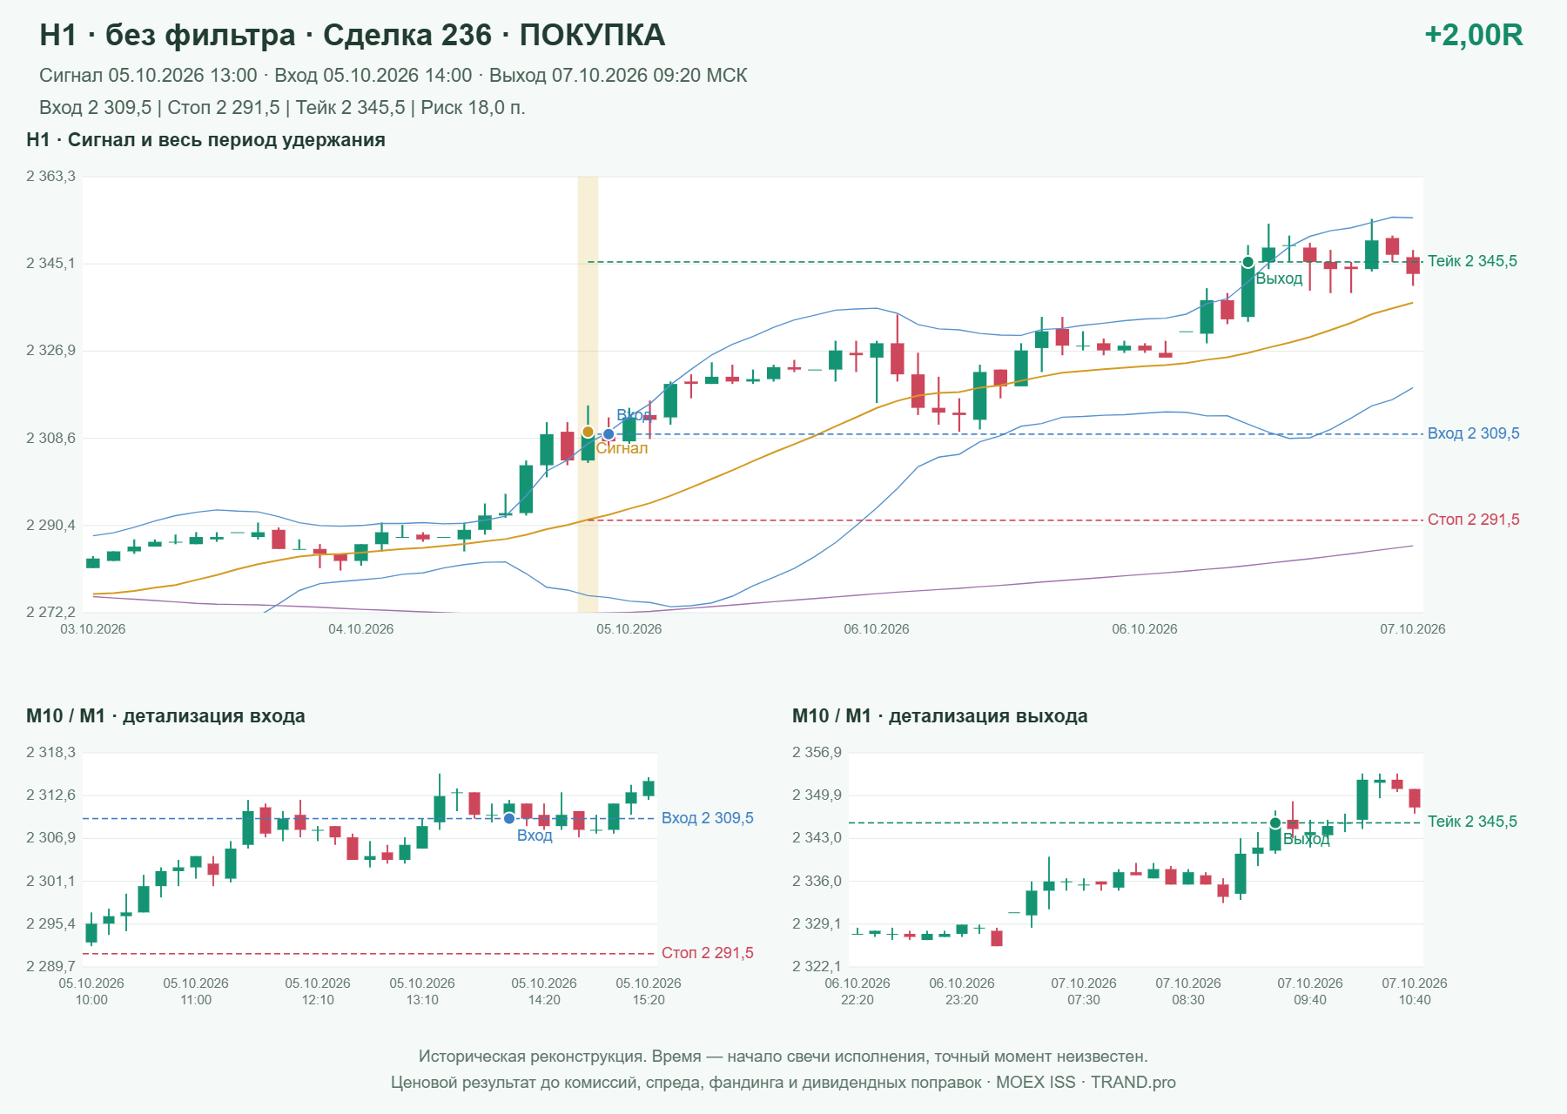
Task: Click the blue Вход dot in entry detail chart
Action: click(x=509, y=818)
